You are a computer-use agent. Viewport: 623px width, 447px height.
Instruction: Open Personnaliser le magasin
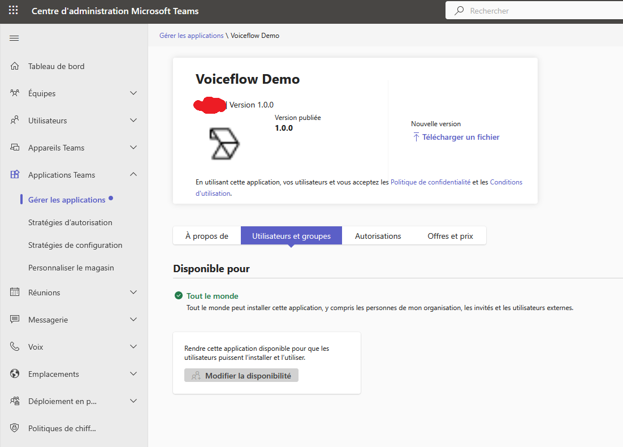(x=71, y=268)
